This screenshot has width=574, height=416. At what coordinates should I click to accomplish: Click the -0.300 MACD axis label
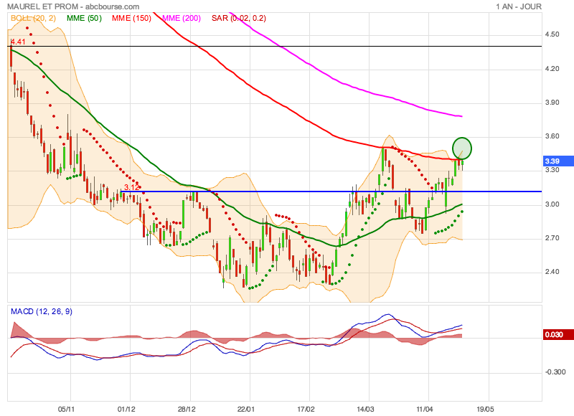point(555,372)
